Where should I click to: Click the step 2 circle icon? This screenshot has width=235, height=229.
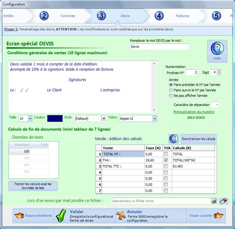click(44, 16)
